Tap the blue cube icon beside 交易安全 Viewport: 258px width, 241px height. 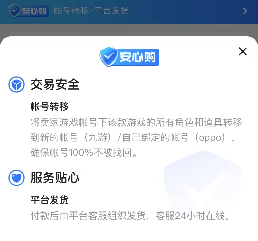click(x=17, y=84)
